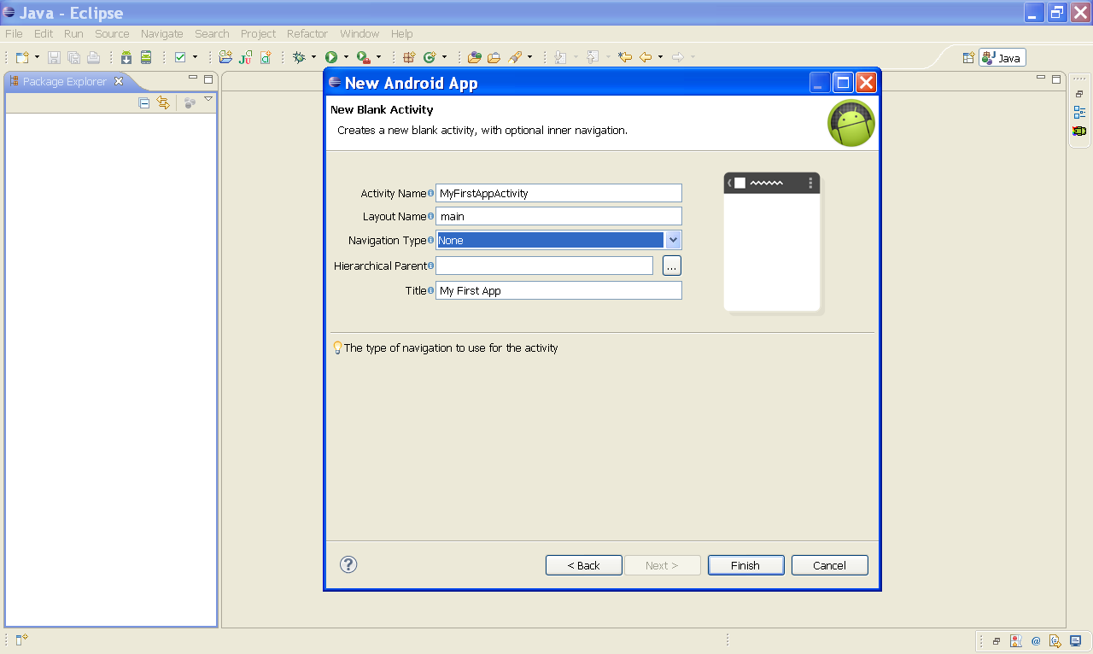The width and height of the screenshot is (1093, 654).
Task: Open the Window menu
Action: (359, 34)
